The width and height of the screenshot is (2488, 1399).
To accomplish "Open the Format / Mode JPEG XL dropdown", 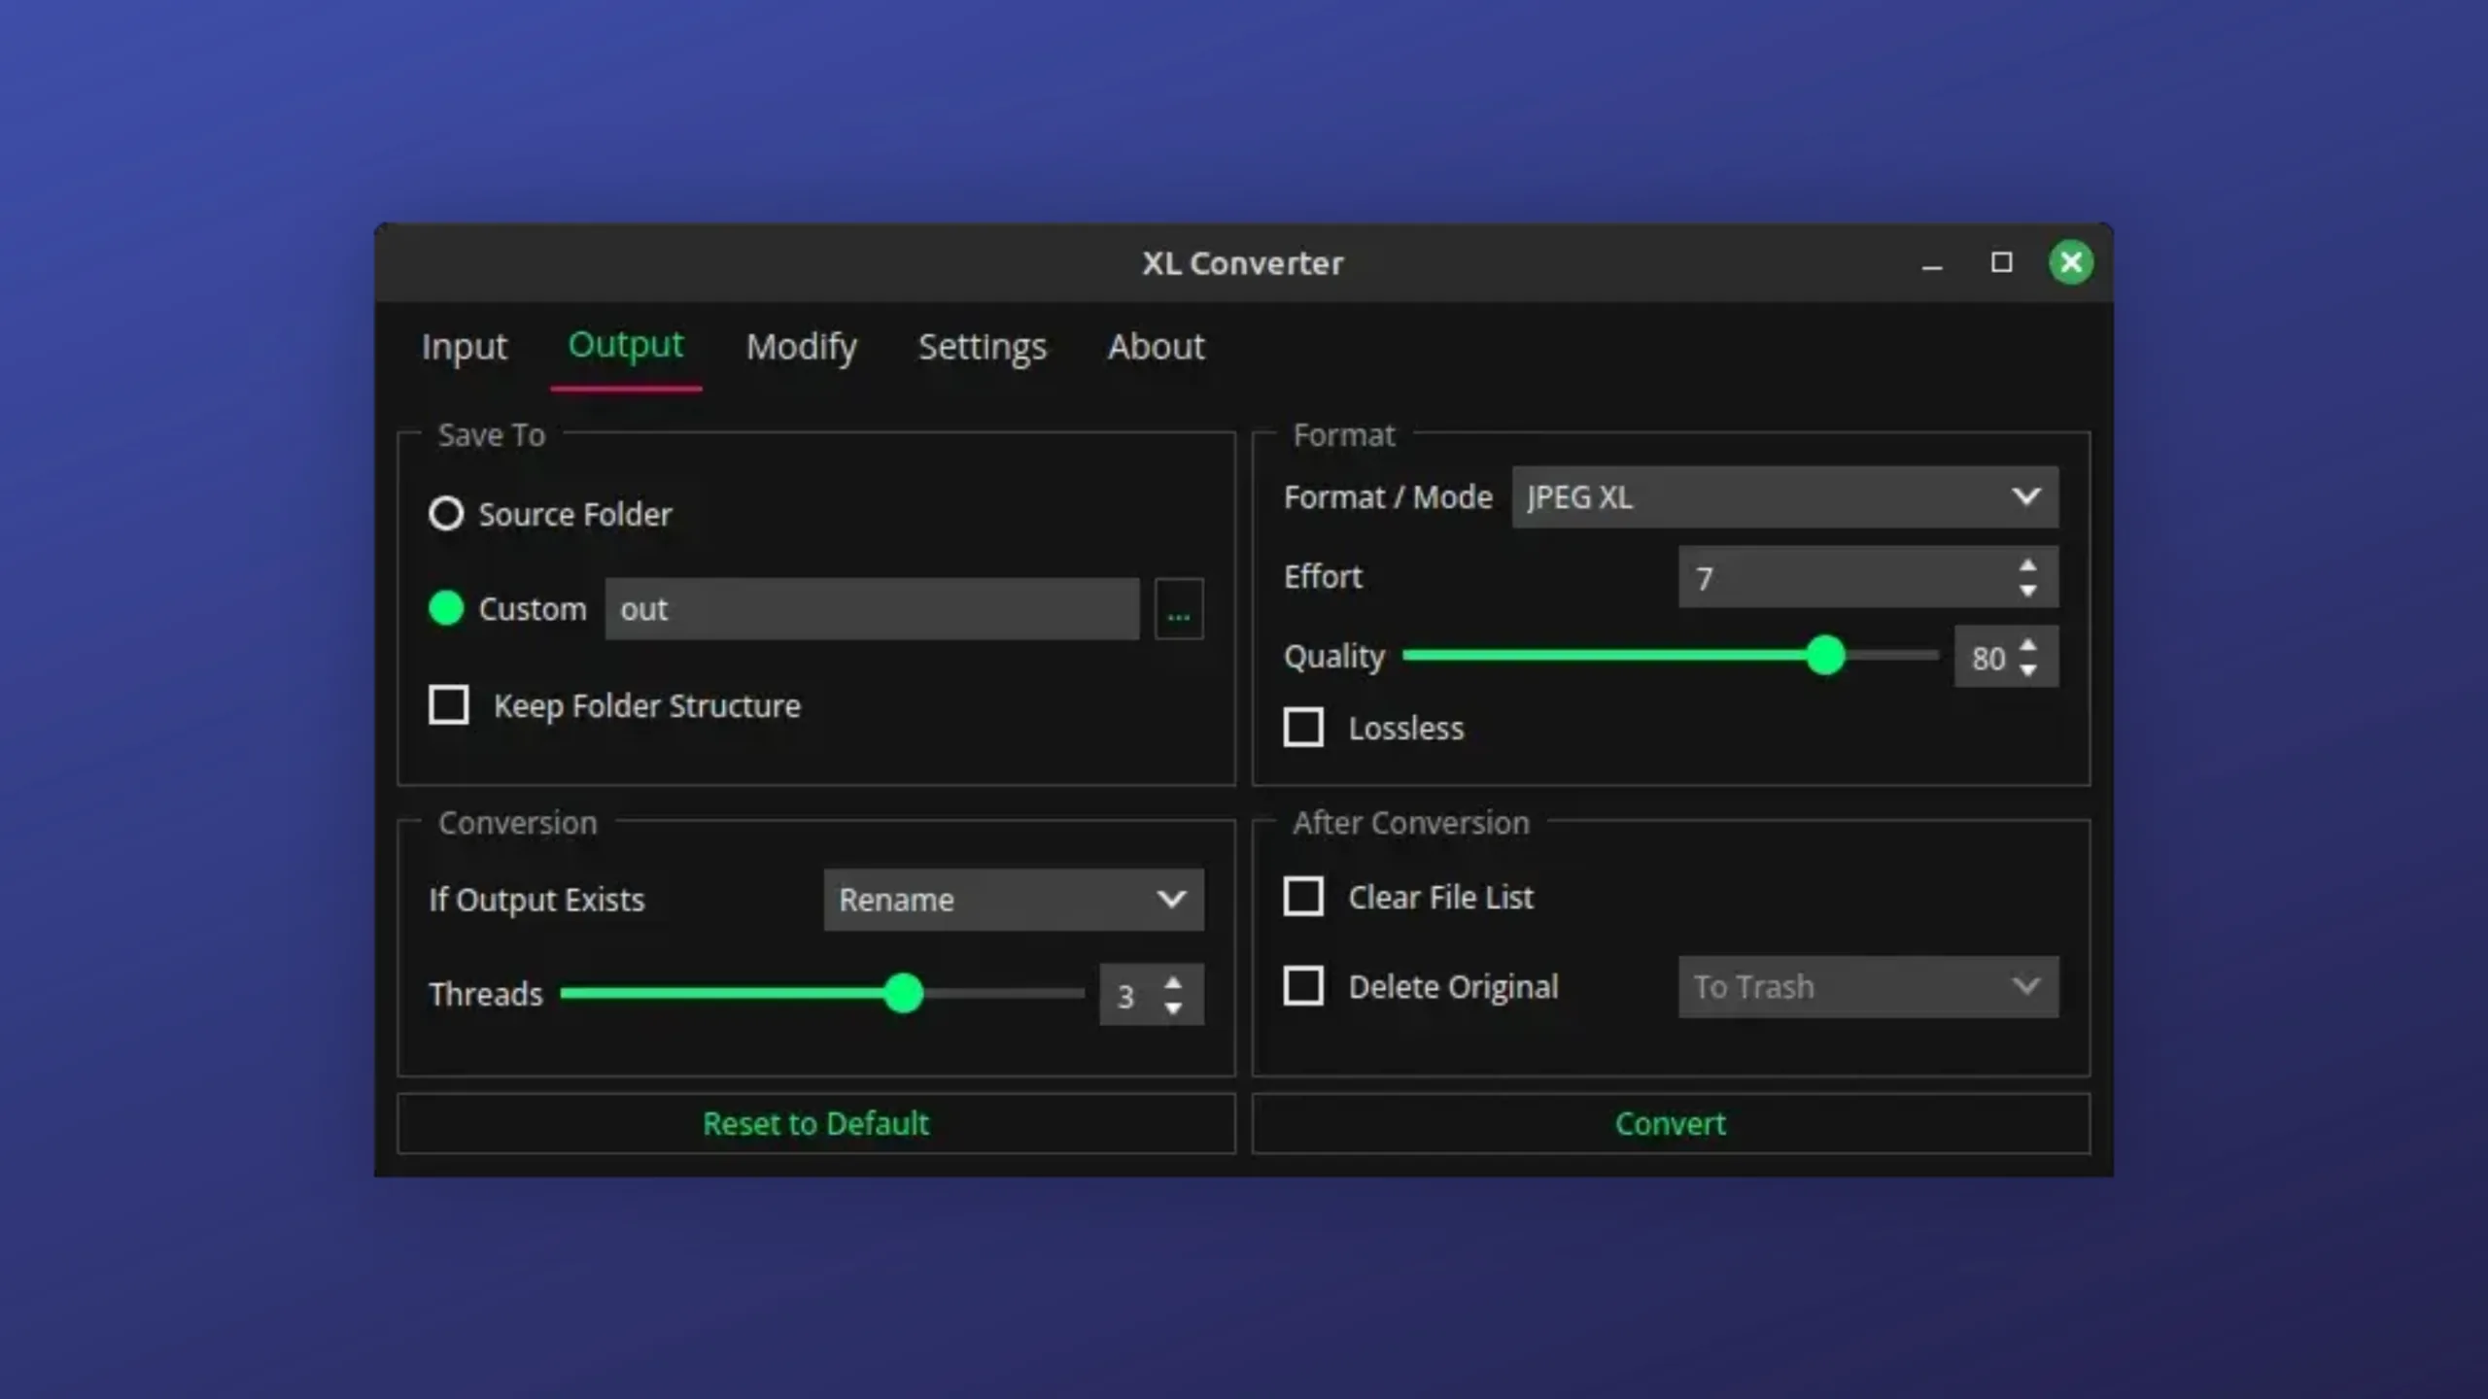I will (x=1784, y=497).
